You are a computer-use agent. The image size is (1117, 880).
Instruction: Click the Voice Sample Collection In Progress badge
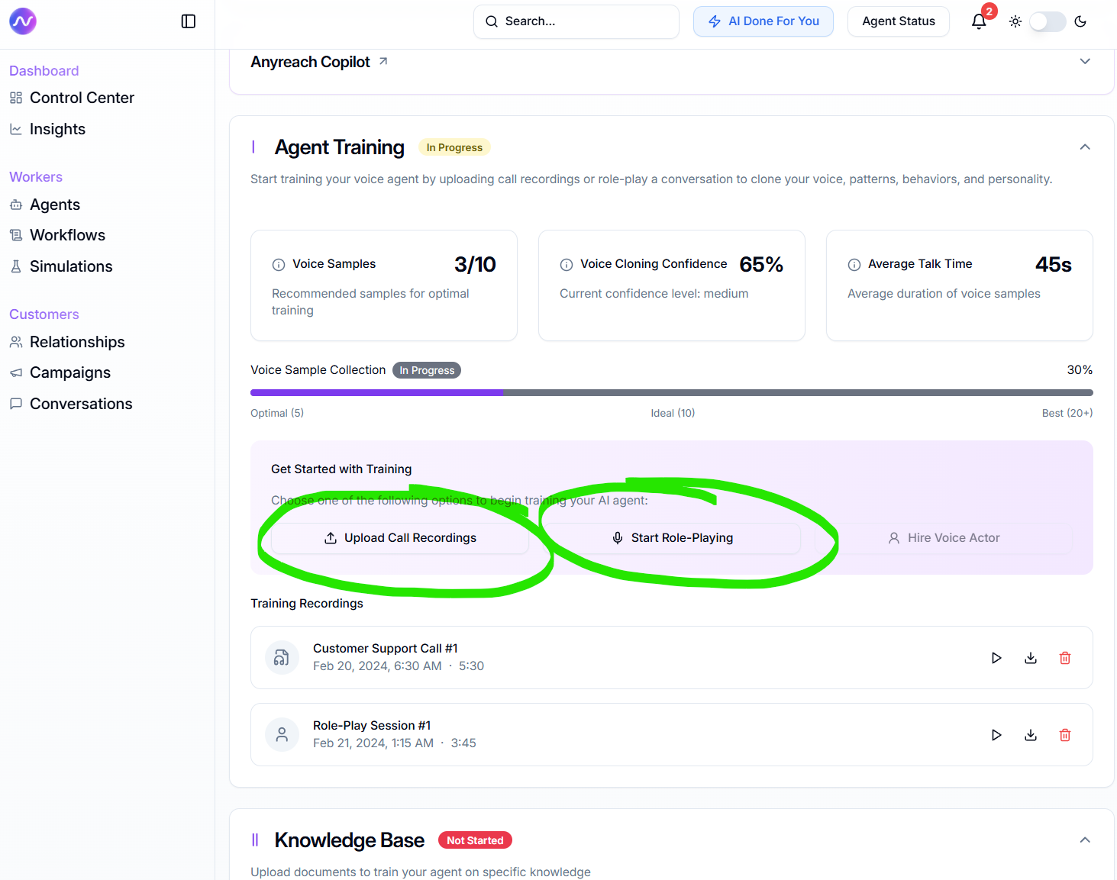coord(427,370)
